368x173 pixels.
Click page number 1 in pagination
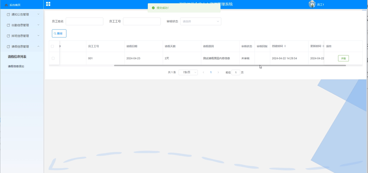211,72
